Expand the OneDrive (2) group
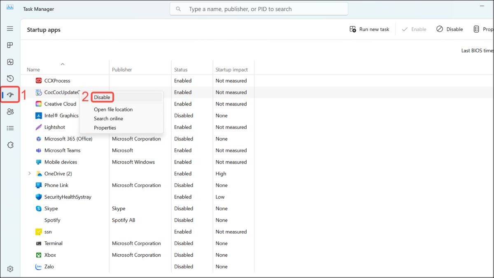 click(29, 174)
